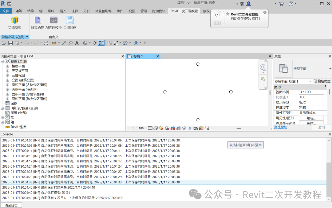Image resolution: width=332 pixels, height=208 pixels.
Task: Expand the 立面 (建筑立面) node
Action: click(7, 80)
